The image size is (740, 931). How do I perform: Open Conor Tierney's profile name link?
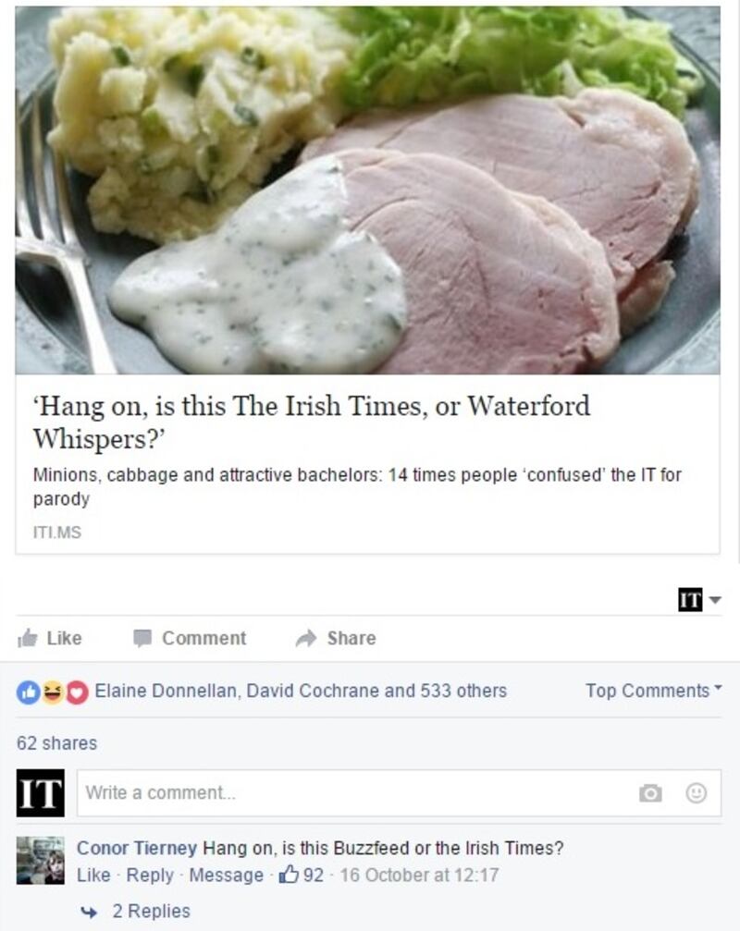137,848
